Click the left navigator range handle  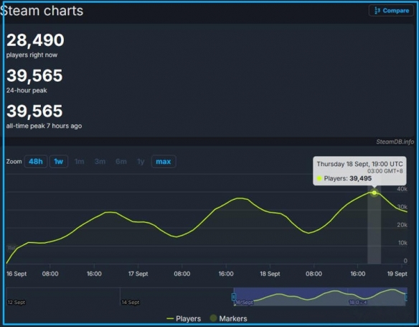tap(234, 297)
